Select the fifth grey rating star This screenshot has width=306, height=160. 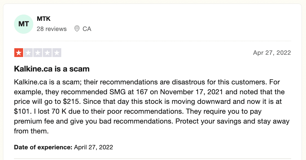[57, 53]
